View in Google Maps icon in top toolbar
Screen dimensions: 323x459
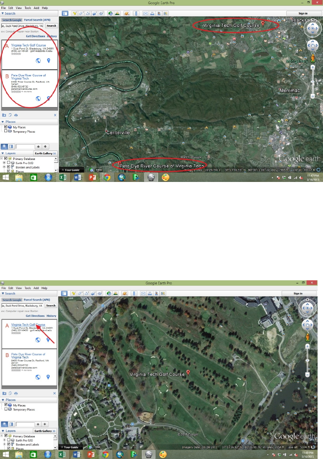pos(165,13)
